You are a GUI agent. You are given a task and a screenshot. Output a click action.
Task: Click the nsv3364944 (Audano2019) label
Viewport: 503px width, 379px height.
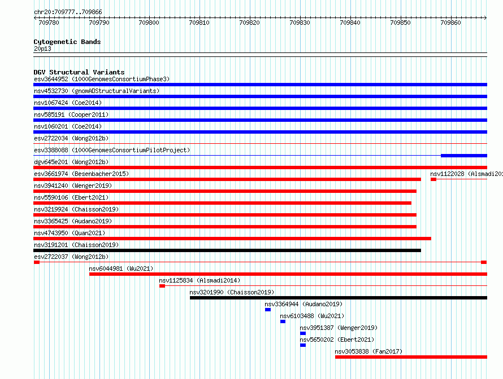point(304,304)
